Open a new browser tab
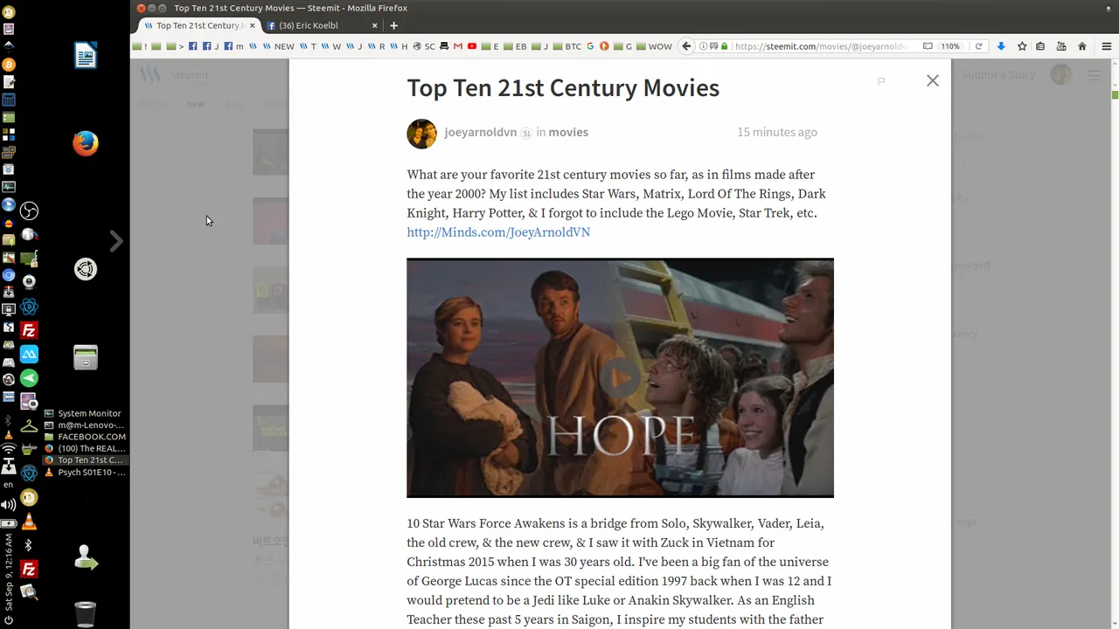1119x629 pixels. click(393, 25)
